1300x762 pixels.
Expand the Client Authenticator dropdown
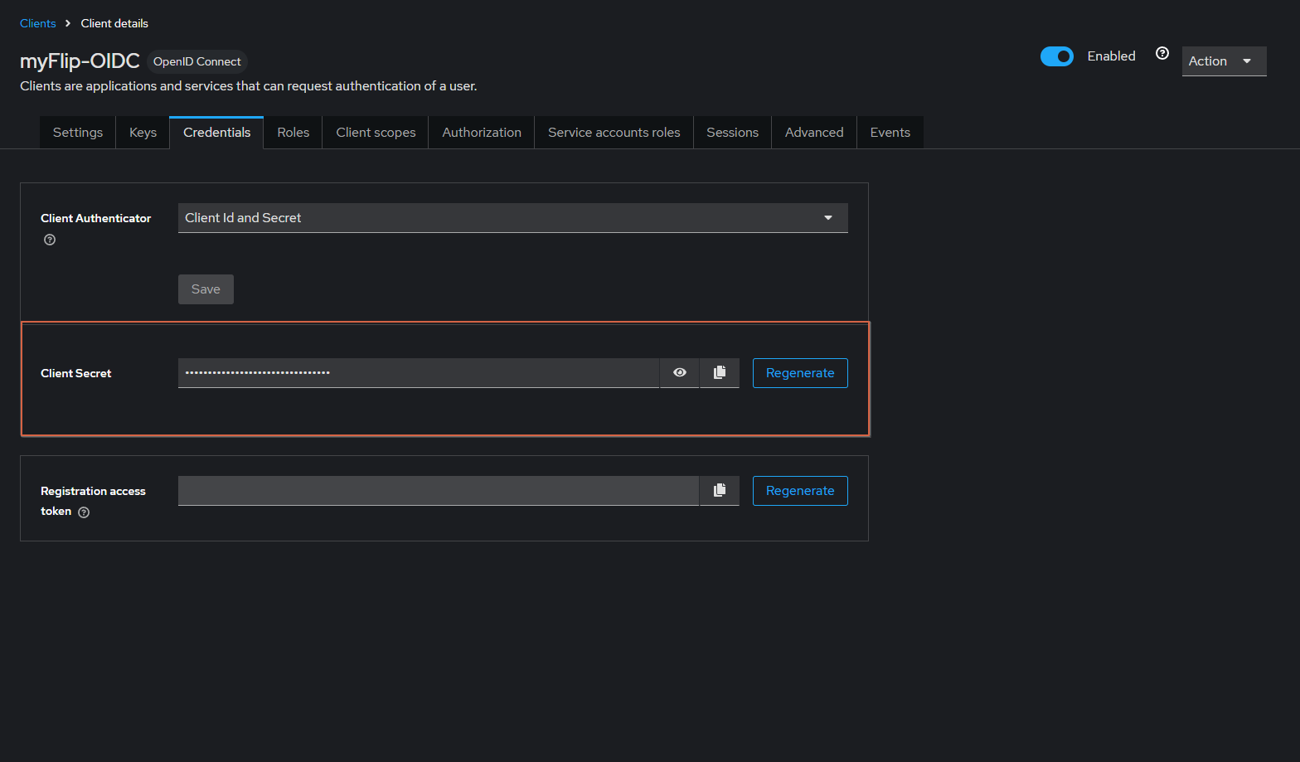pos(512,218)
